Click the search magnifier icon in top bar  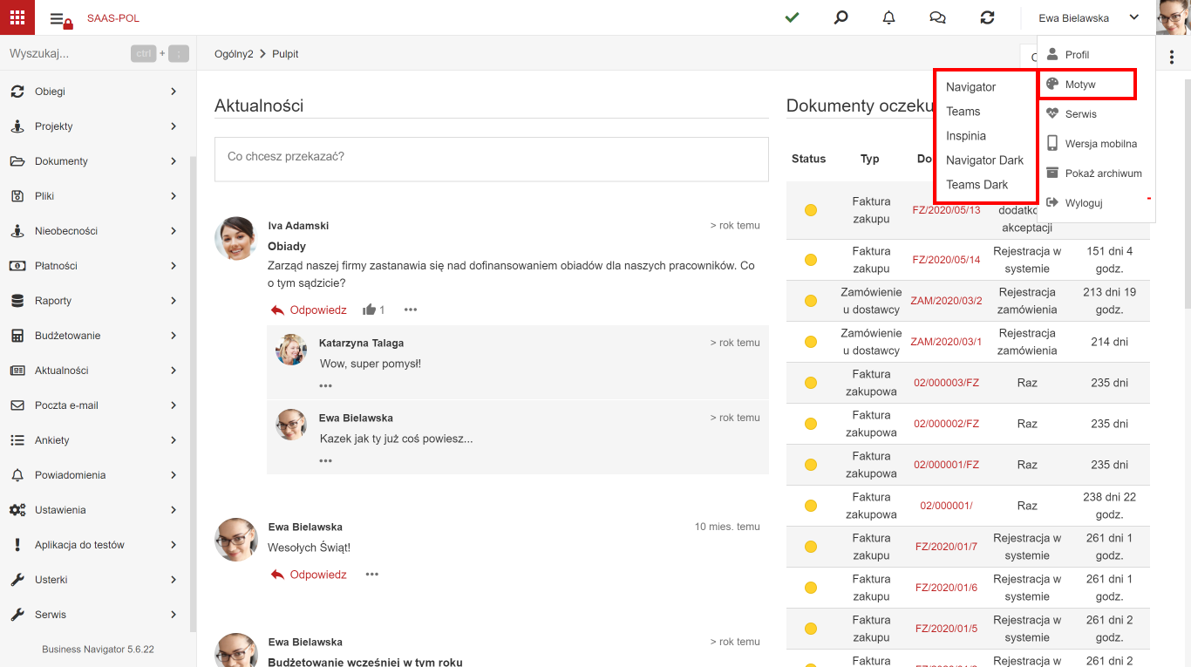click(841, 17)
